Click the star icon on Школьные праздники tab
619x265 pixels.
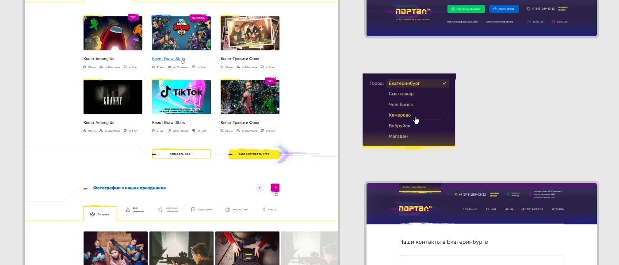pyautogui.click(x=160, y=209)
